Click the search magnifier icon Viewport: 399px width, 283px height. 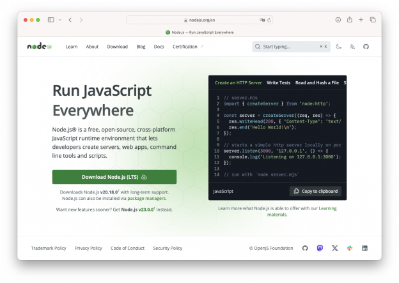(x=258, y=47)
